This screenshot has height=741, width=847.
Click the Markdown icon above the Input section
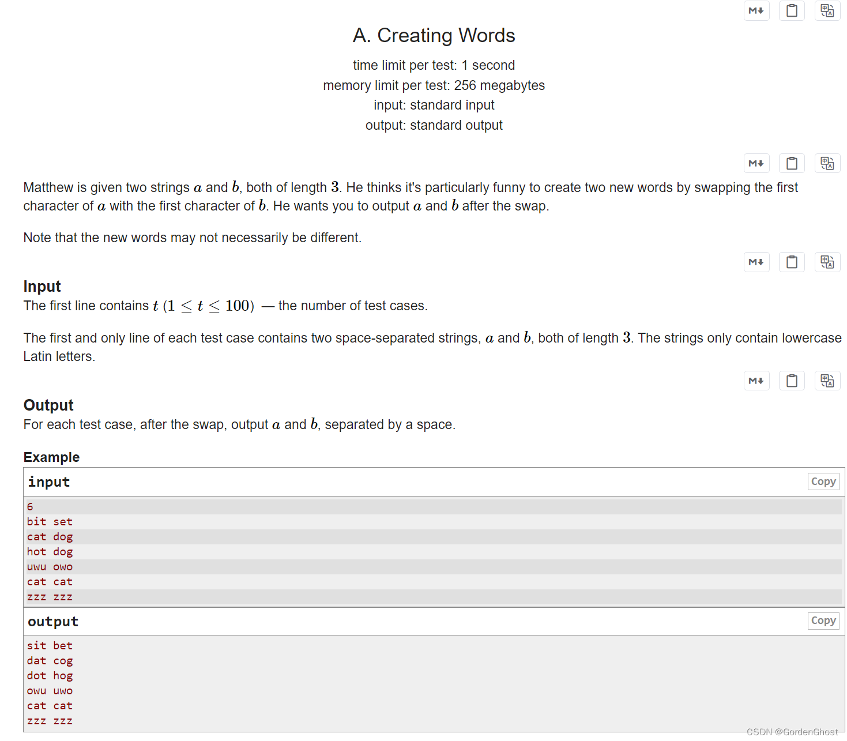[x=756, y=262]
